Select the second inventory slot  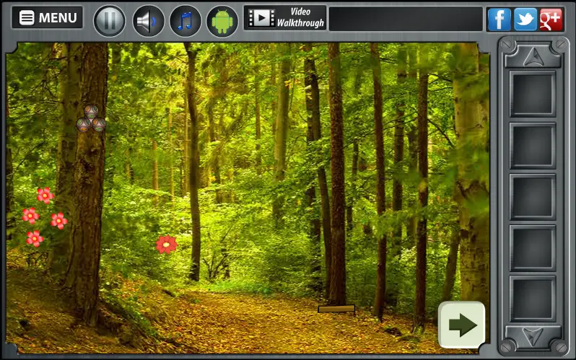coord(533,146)
